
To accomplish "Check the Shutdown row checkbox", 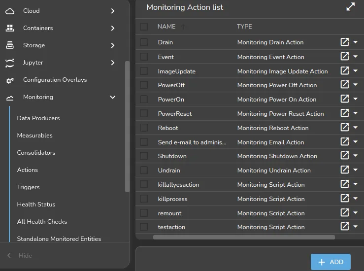I will pyautogui.click(x=144, y=156).
